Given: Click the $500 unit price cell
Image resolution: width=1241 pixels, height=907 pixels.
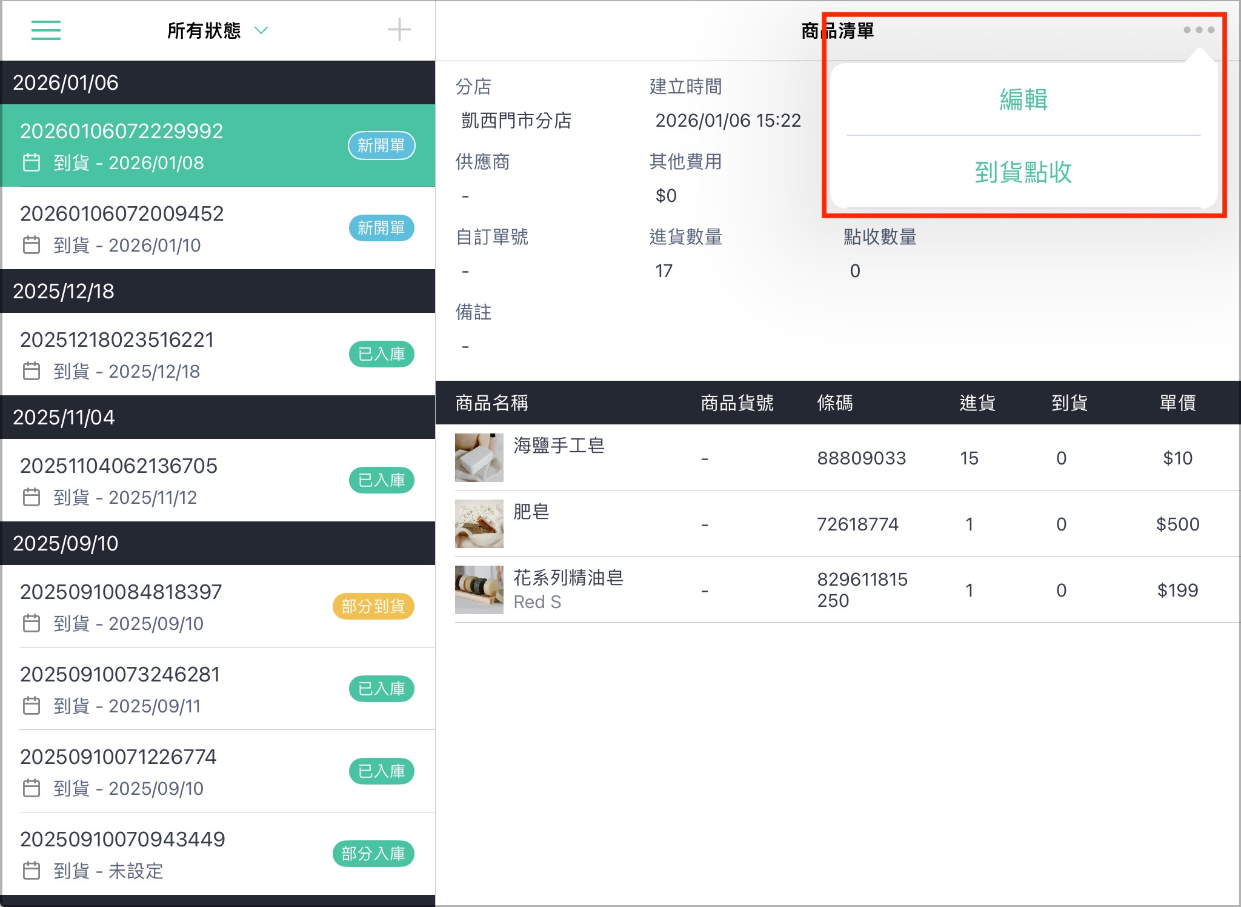Looking at the screenshot, I should [x=1177, y=524].
